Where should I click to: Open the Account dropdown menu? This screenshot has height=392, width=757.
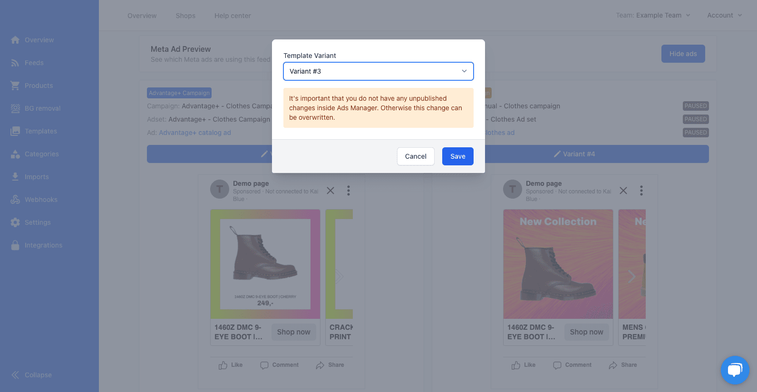pos(724,15)
